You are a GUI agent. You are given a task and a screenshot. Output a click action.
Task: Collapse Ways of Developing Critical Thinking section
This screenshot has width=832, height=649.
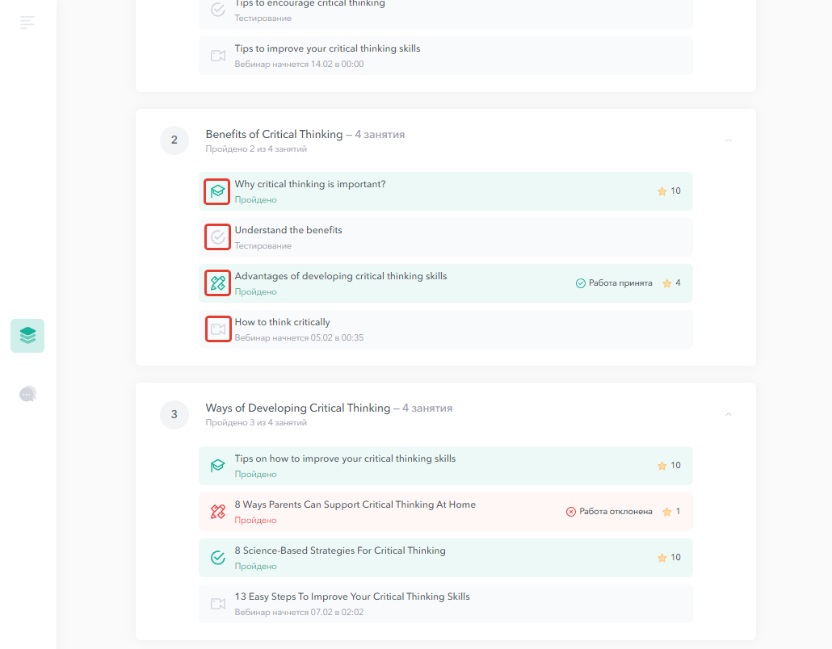tap(729, 414)
